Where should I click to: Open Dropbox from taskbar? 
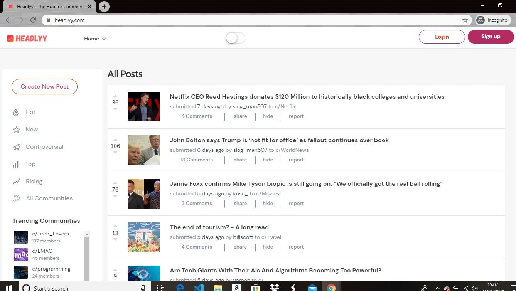tap(275, 288)
